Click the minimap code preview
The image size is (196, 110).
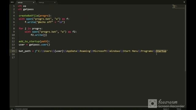point(178,6)
